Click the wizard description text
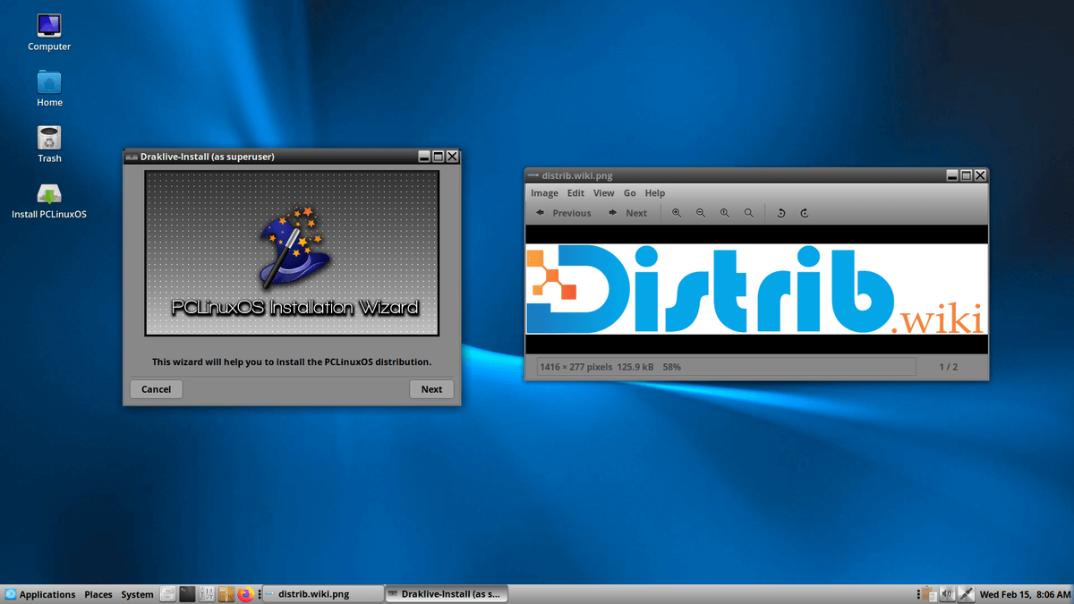This screenshot has height=604, width=1074. click(x=292, y=362)
